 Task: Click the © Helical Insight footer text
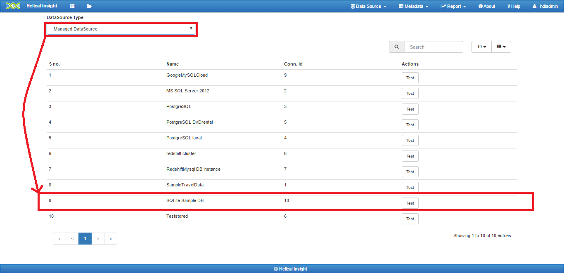click(290, 269)
